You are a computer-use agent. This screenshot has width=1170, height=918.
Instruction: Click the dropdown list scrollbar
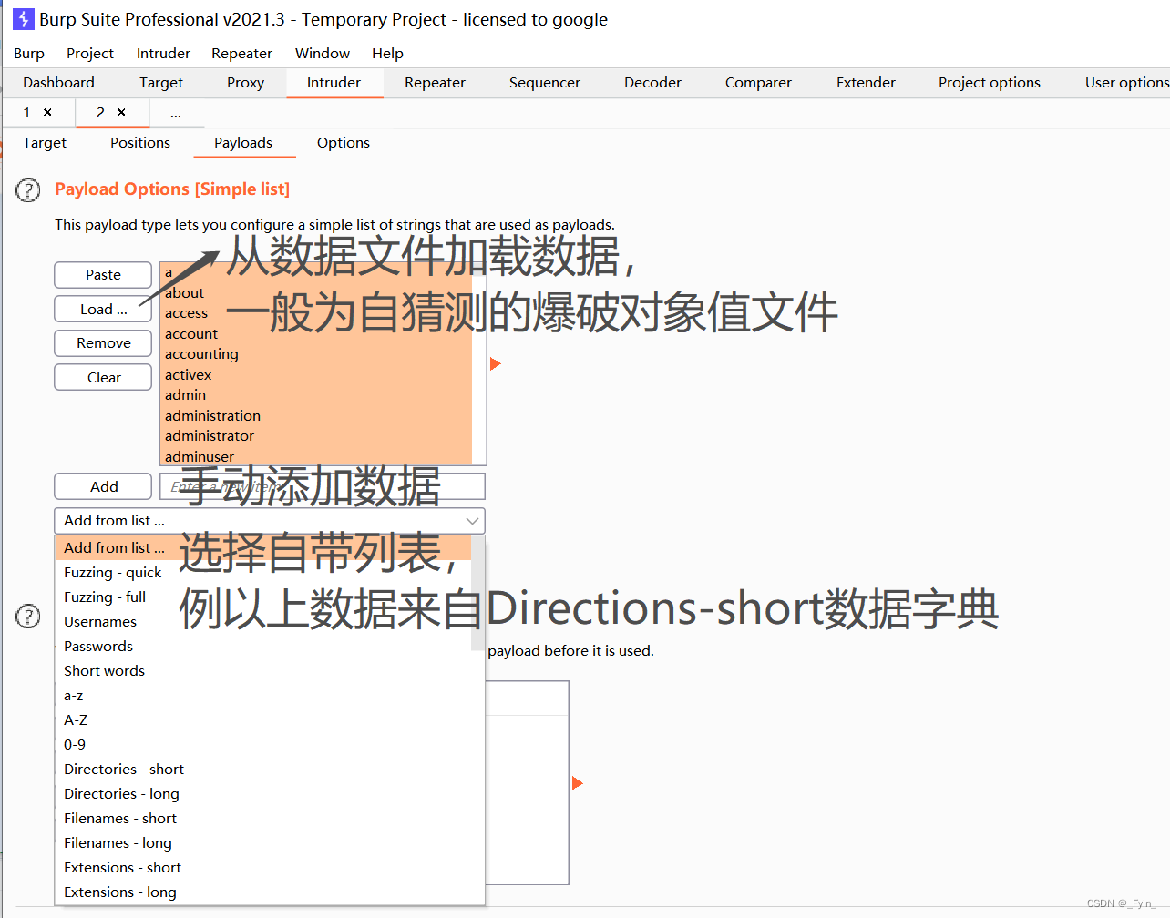[477, 594]
